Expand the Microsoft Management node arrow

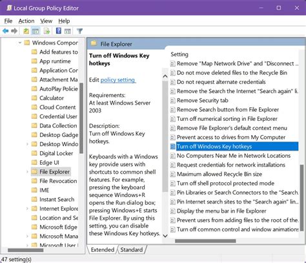point(27,237)
